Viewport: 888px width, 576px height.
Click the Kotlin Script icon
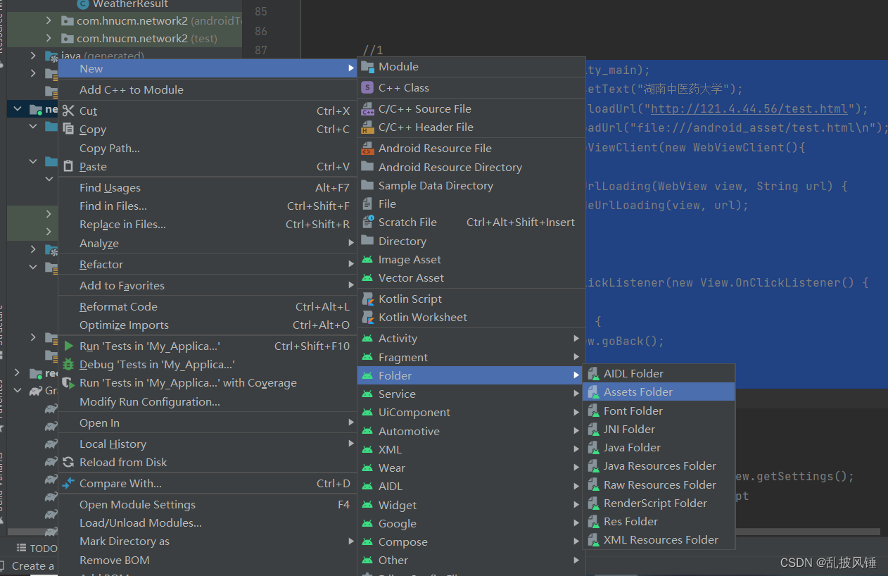(x=367, y=299)
